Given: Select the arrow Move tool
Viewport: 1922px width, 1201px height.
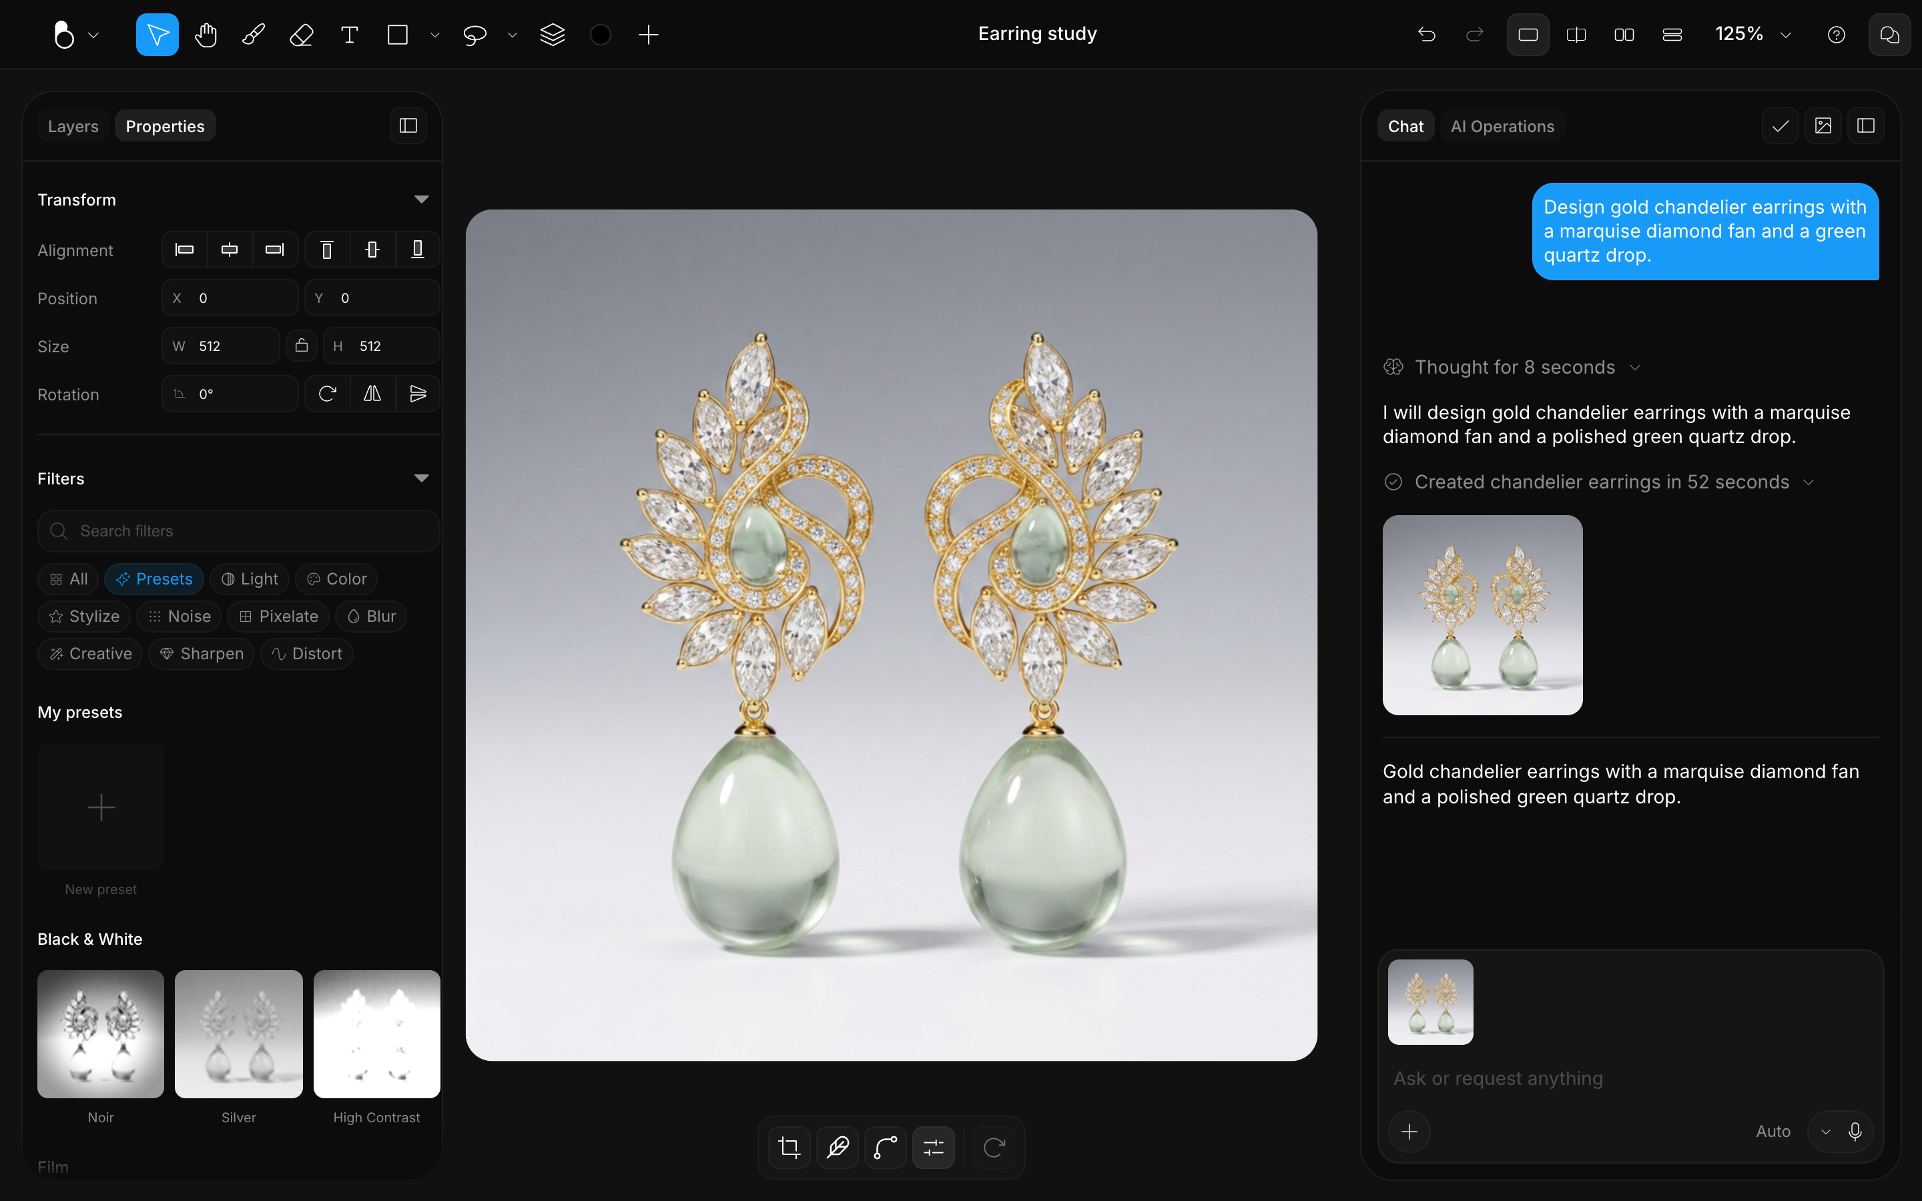Looking at the screenshot, I should [x=157, y=34].
